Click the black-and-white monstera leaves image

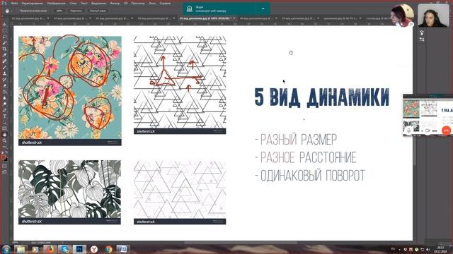coord(69,192)
